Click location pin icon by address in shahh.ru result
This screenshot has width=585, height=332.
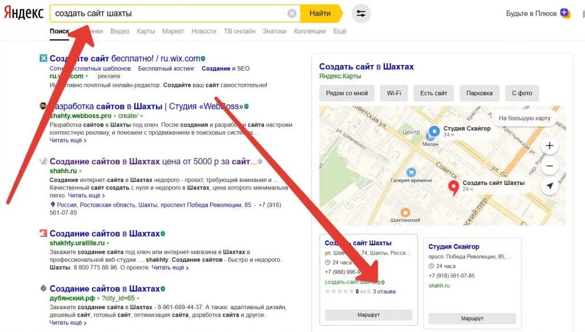tap(53, 205)
